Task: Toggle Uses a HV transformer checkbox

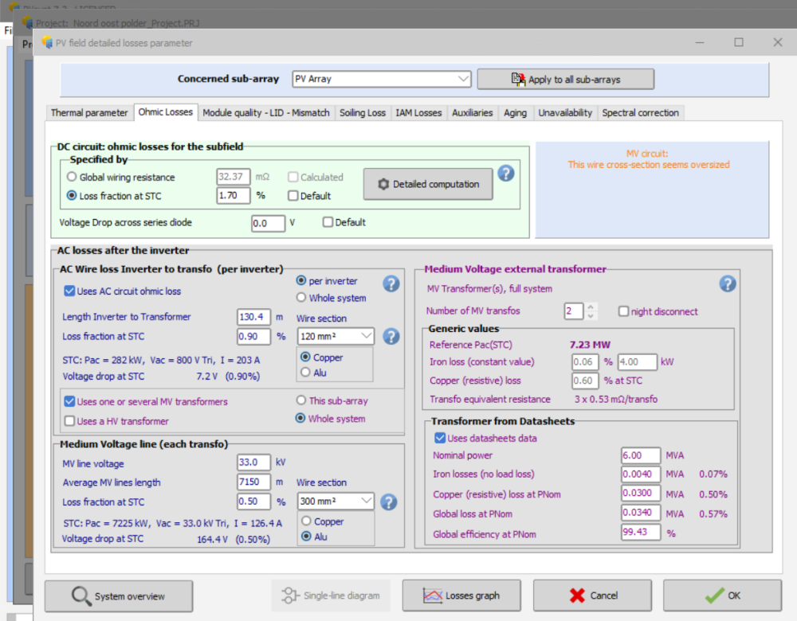Action: 70,421
